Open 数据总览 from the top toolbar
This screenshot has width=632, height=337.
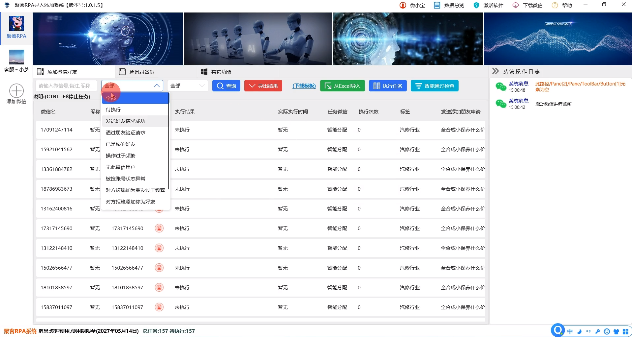coord(449,5)
